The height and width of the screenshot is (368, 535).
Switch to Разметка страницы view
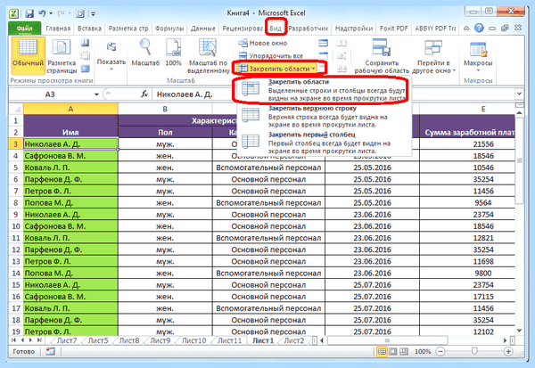62,56
